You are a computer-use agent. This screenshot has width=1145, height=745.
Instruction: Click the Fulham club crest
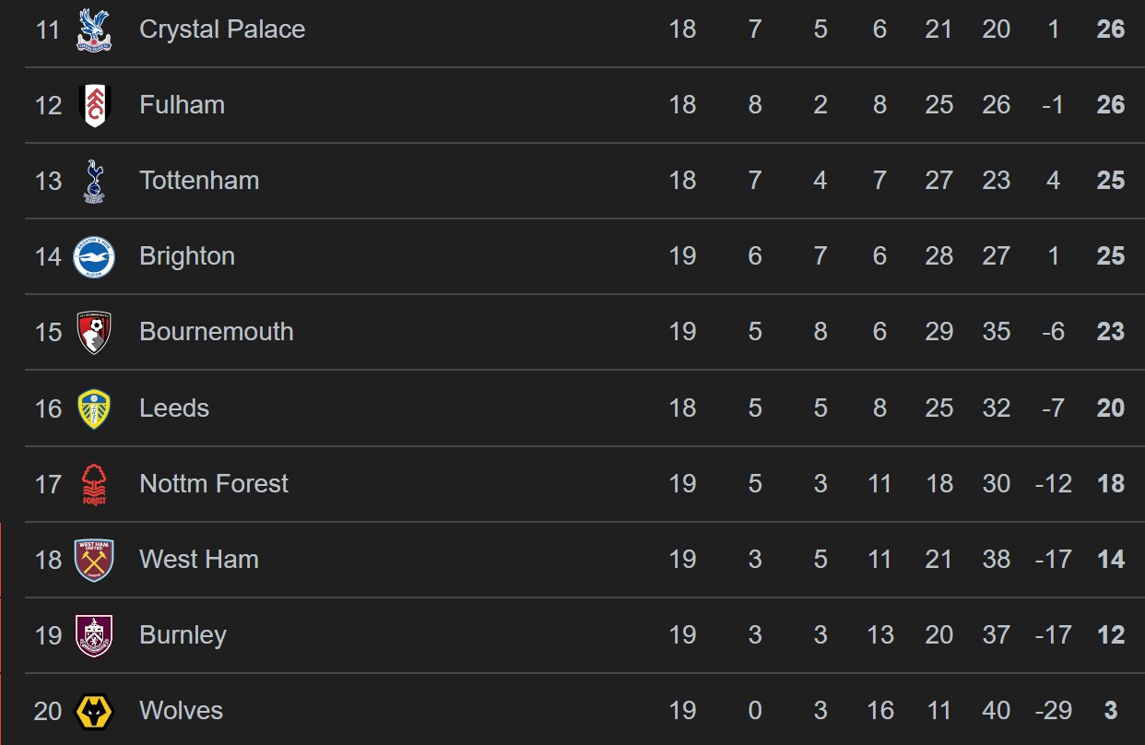pyautogui.click(x=94, y=105)
